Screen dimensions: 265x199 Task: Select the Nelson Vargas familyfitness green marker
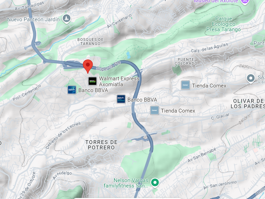(155, 183)
